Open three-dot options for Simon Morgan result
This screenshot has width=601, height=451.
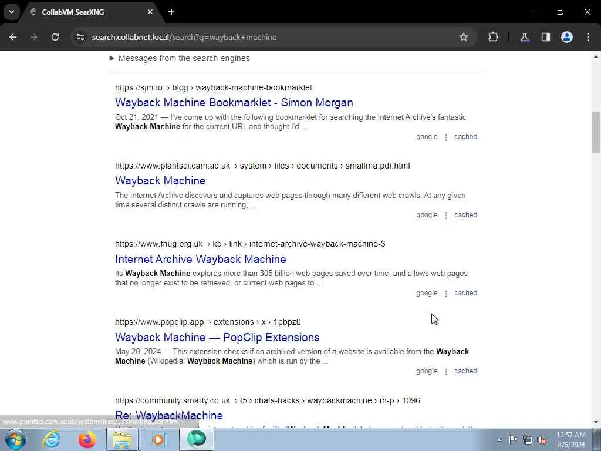(x=446, y=137)
